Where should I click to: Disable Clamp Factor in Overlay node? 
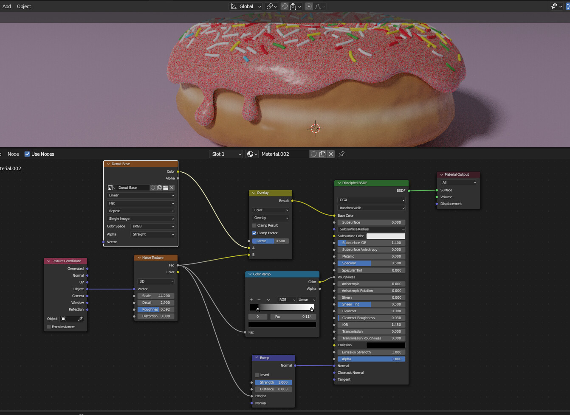tap(254, 233)
